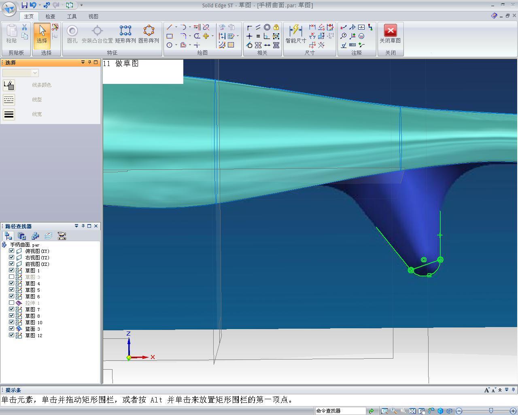Open the Circle tool dropdown arrow

(x=176, y=45)
